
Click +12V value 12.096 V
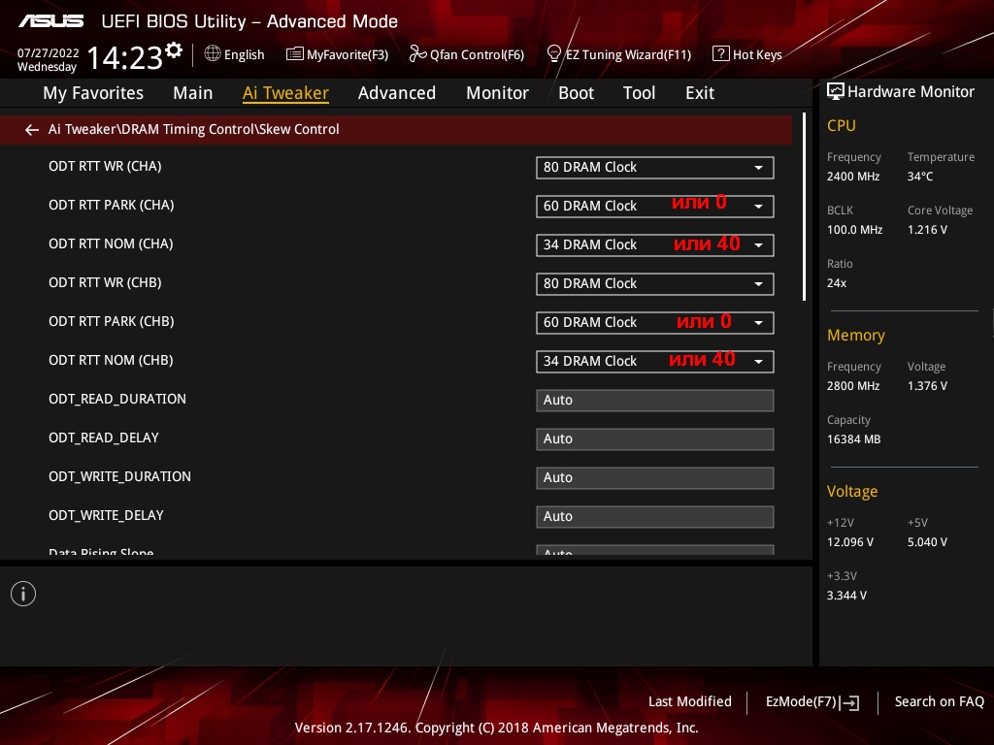tap(850, 541)
